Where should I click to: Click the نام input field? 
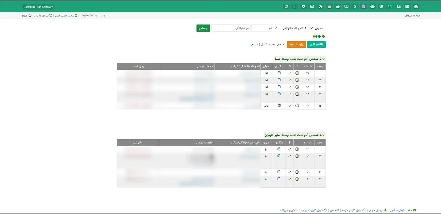coord(262,28)
